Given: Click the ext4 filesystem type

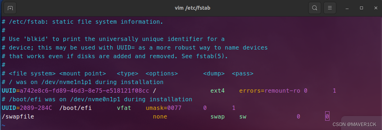Looking at the screenshot, I should 218,91.
